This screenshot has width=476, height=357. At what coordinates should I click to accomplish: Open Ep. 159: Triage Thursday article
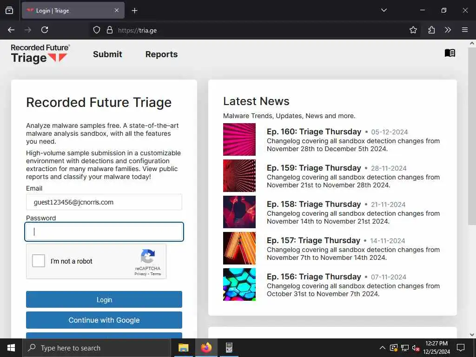point(314,168)
